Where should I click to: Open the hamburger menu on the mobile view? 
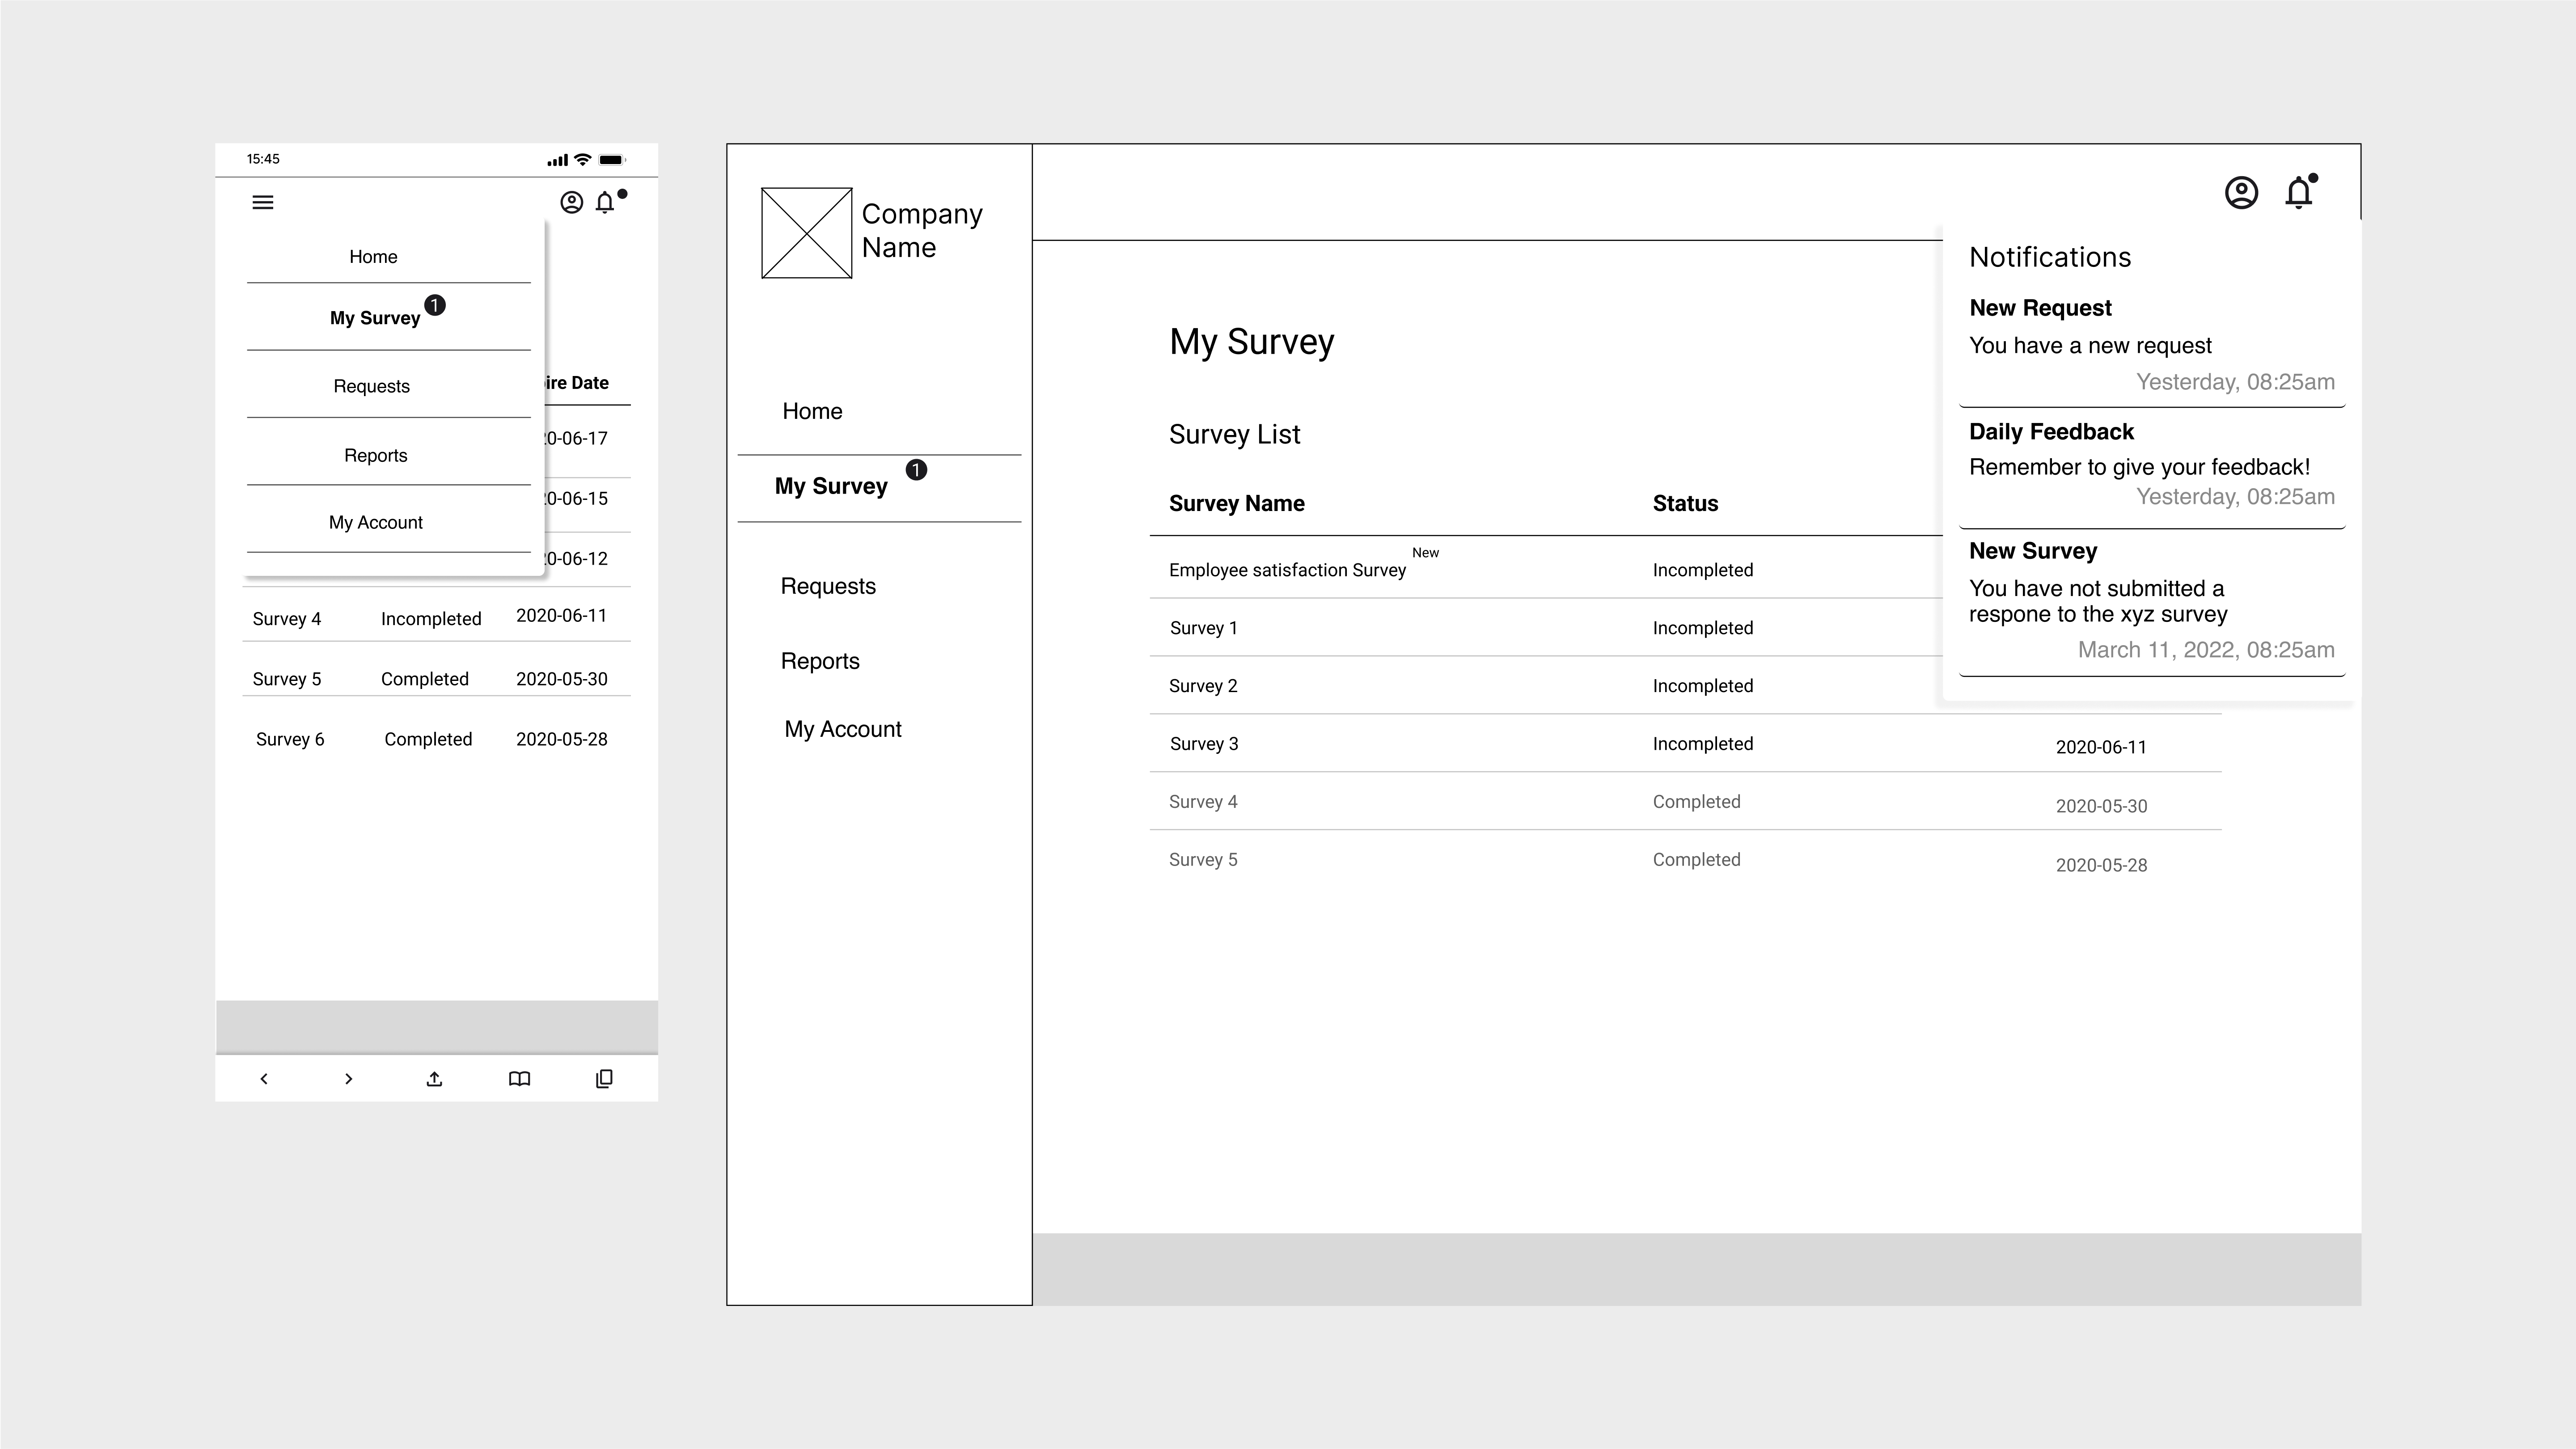coord(263,202)
